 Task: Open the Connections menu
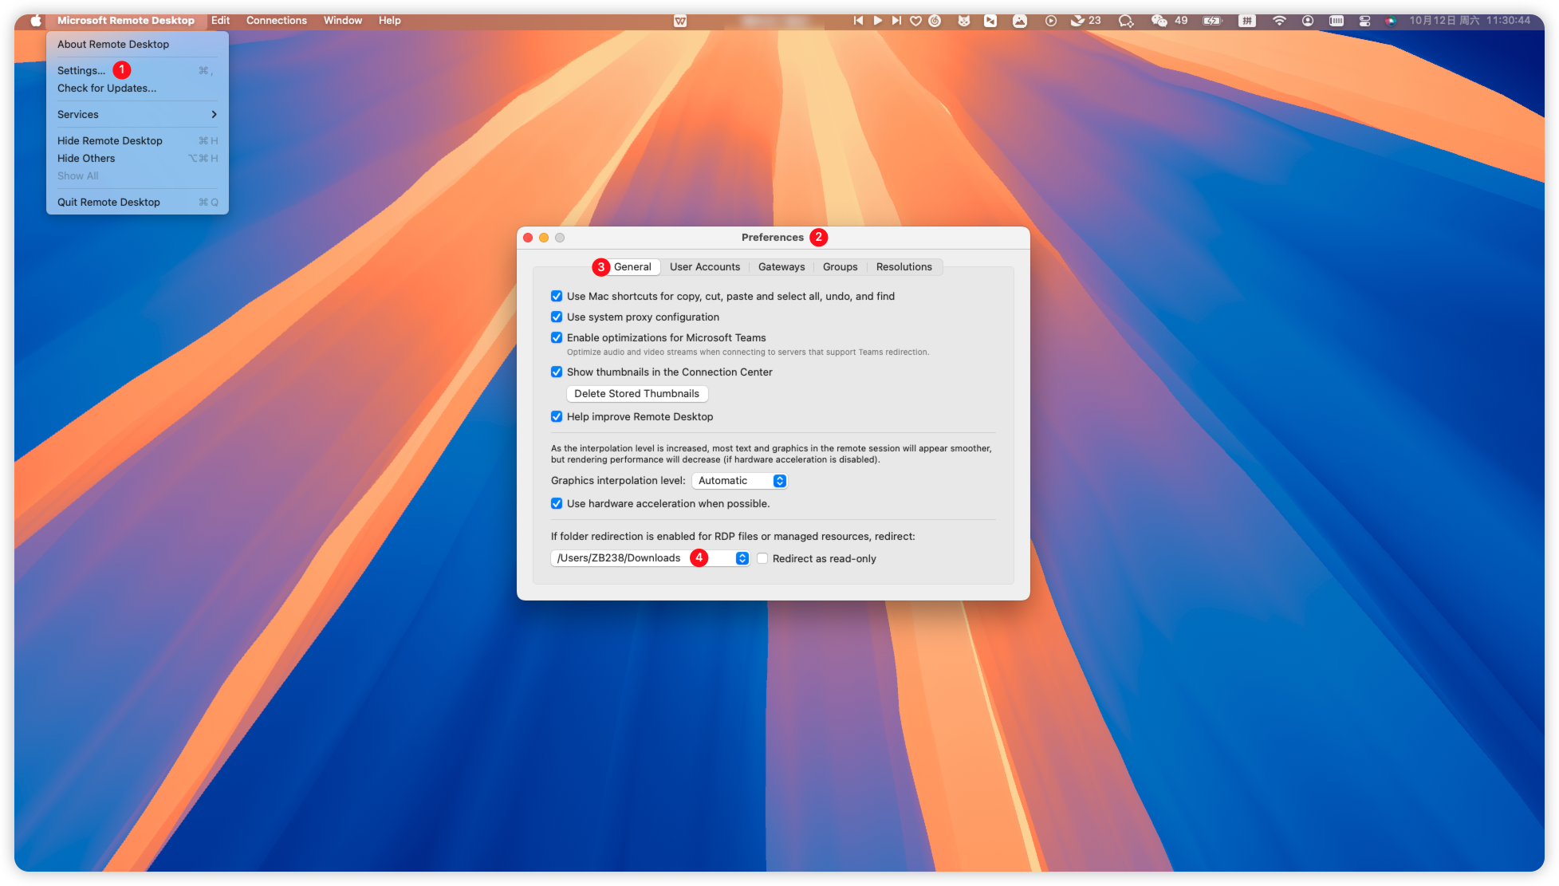point(277,21)
